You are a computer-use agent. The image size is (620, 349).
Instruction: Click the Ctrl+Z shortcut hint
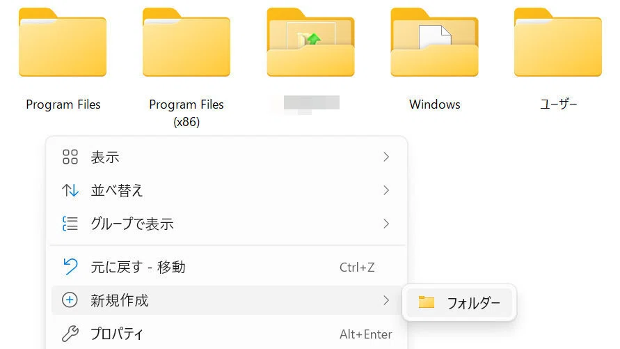coord(357,267)
